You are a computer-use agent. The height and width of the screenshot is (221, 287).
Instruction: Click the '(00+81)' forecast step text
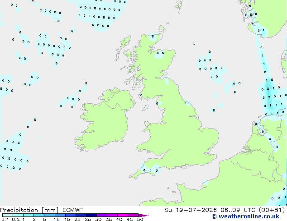point(272,210)
